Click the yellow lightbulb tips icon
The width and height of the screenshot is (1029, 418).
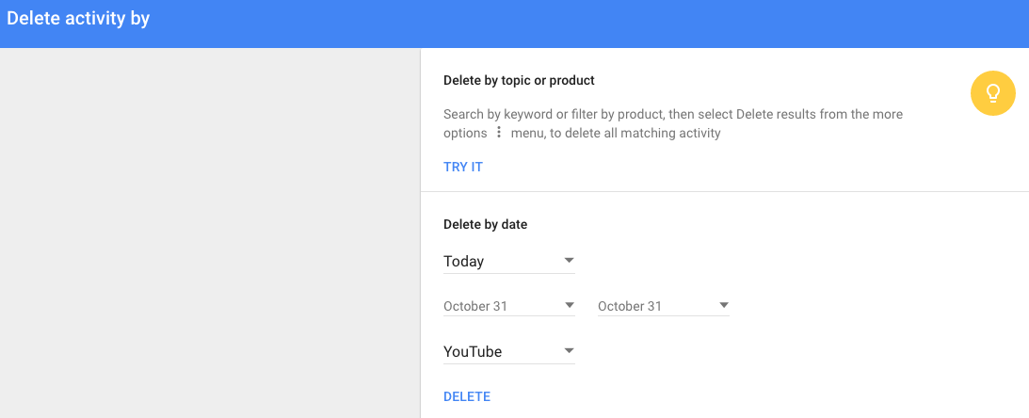(992, 92)
